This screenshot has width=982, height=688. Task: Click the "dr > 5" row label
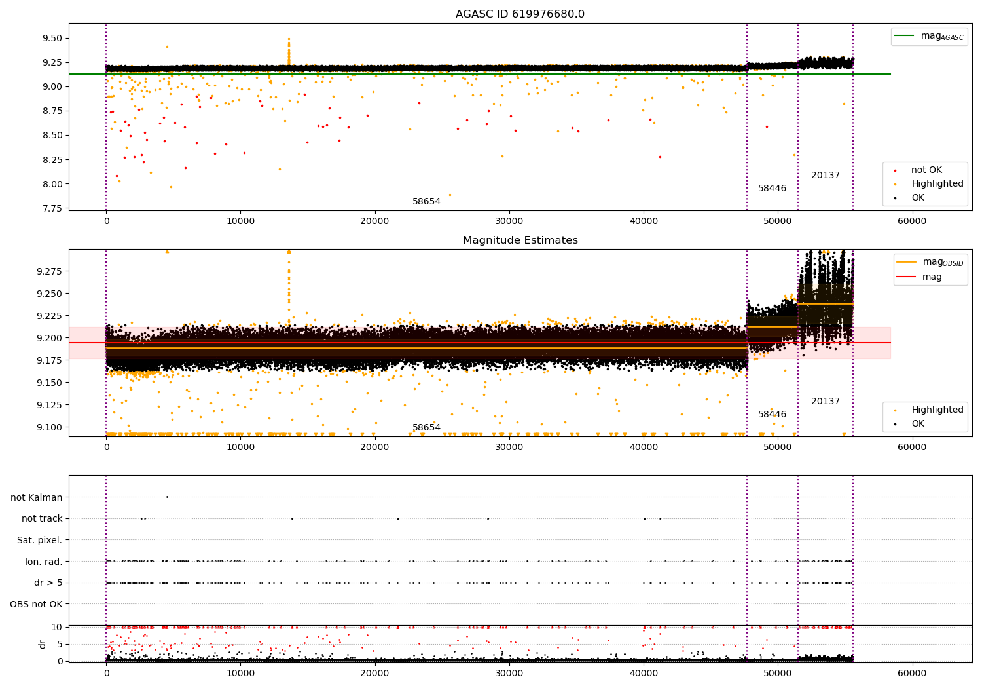(x=48, y=583)
